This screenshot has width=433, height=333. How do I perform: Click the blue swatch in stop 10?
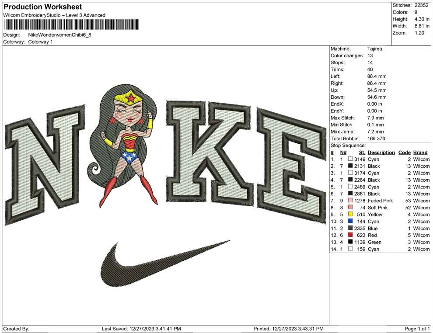350,221
